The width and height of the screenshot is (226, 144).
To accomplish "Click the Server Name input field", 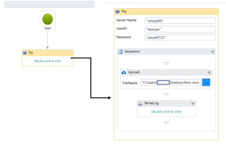I will tap(180, 20).
